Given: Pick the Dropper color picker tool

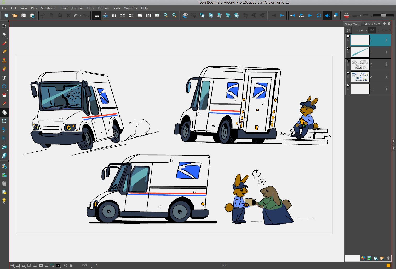Looking at the screenshot, I should pyautogui.click(x=4, y=104).
